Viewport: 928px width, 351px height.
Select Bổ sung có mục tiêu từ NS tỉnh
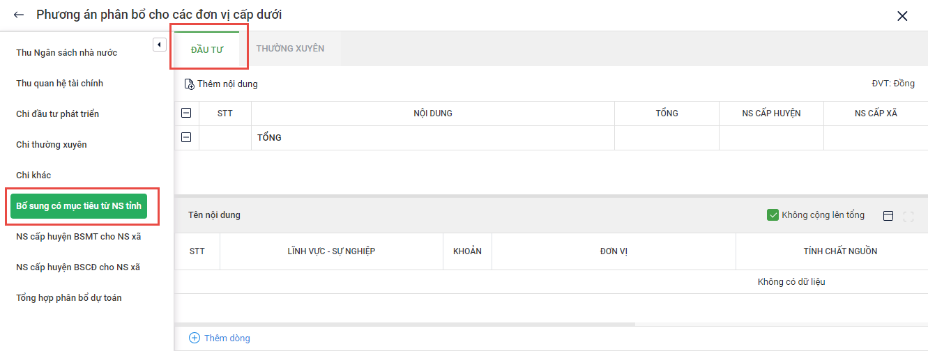coord(79,205)
